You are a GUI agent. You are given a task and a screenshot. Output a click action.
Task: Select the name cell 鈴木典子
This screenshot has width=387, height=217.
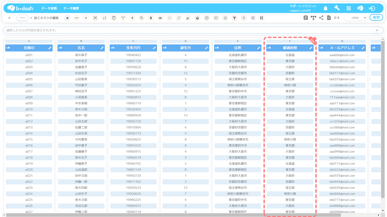click(x=81, y=55)
